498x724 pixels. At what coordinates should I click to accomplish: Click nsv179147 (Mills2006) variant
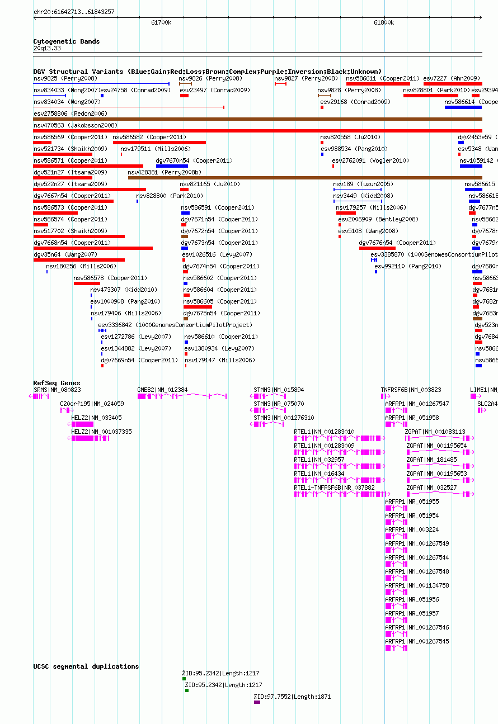(x=186, y=366)
